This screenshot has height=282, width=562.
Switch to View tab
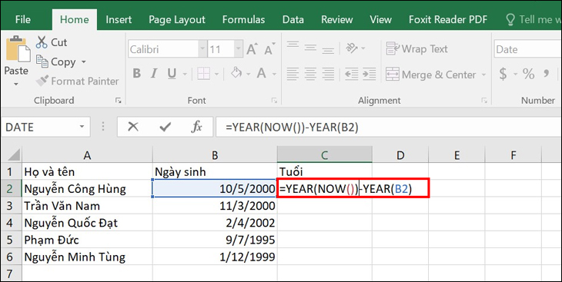point(380,19)
